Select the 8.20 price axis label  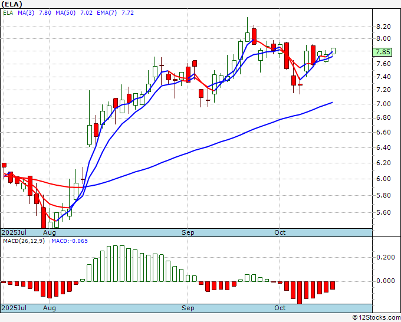[383, 27]
